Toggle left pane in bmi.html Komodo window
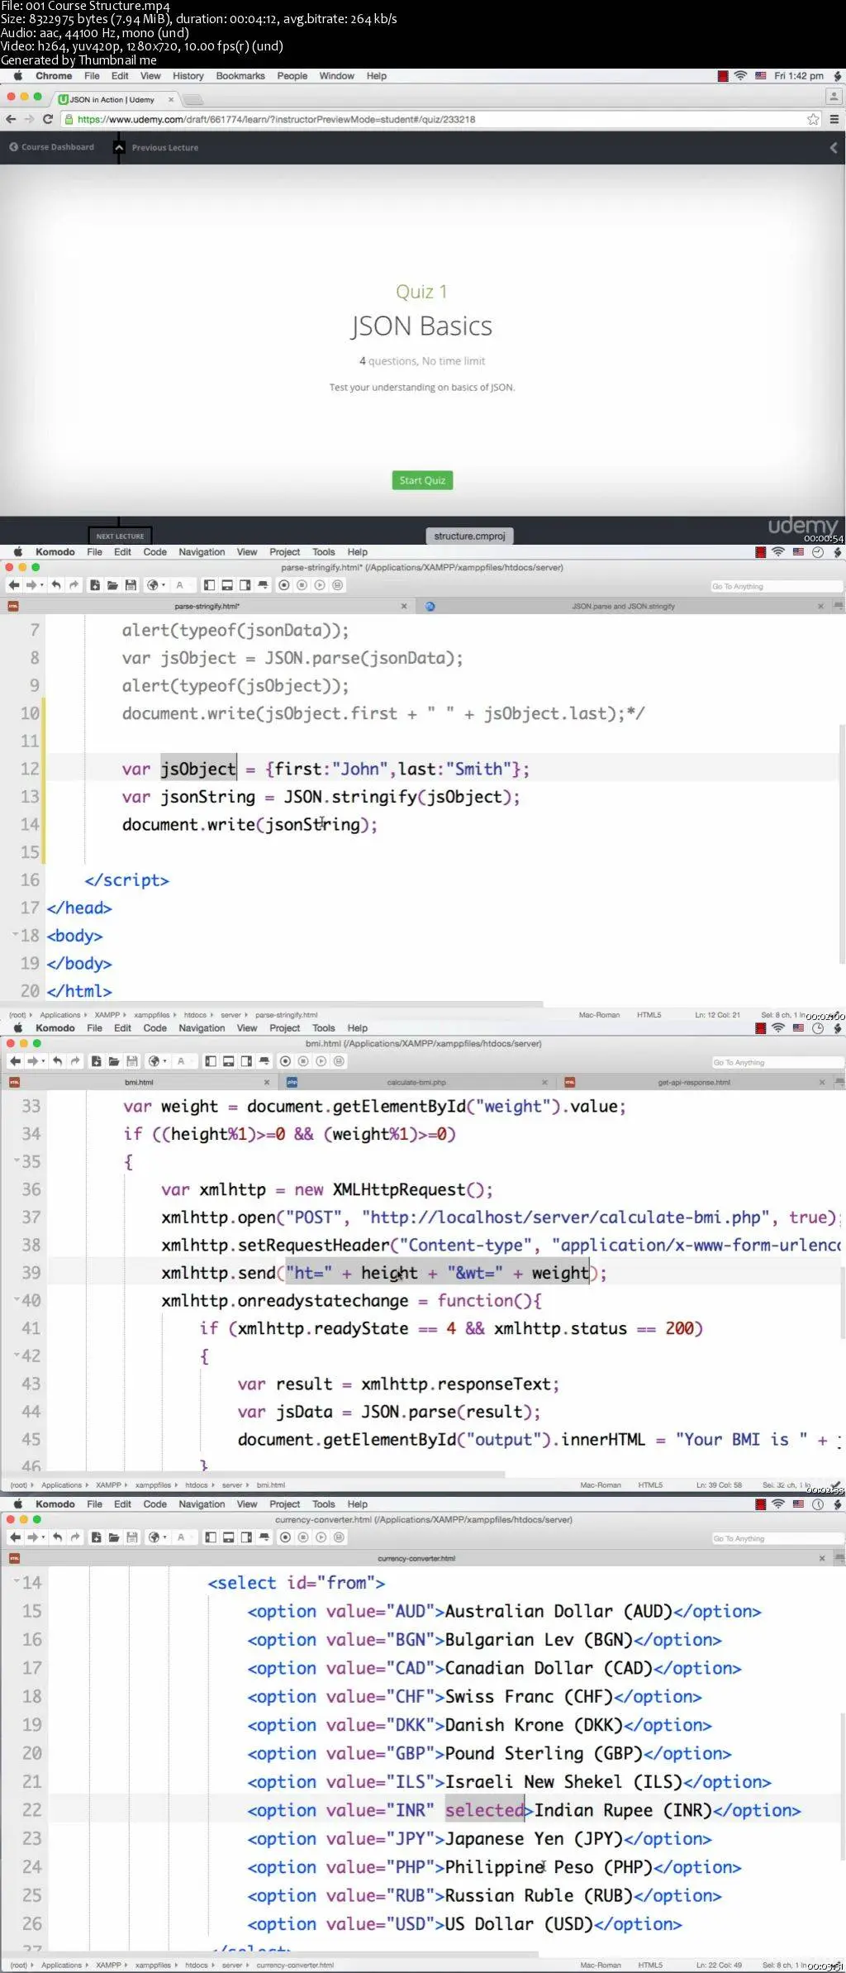The image size is (846, 1973). [x=211, y=1061]
